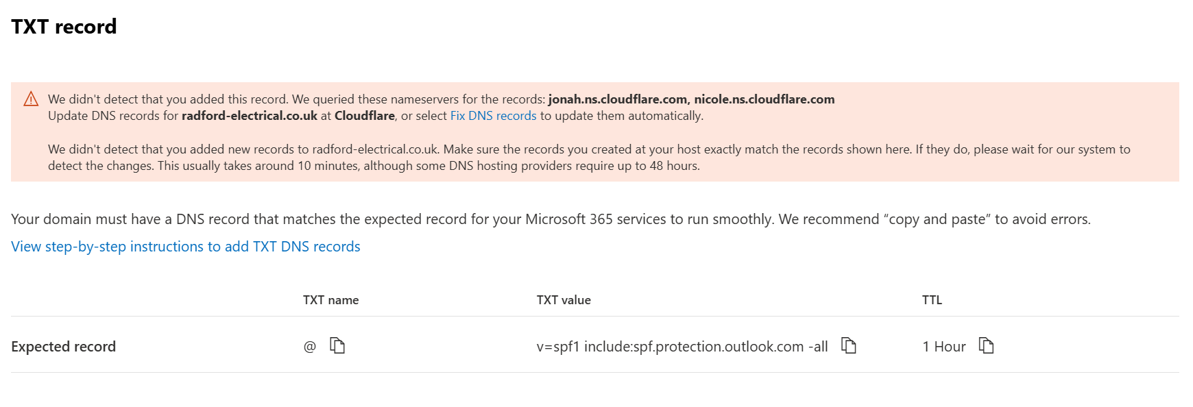Click the 48 hours notice paragraph
The image size is (1193, 407).
[x=589, y=158]
